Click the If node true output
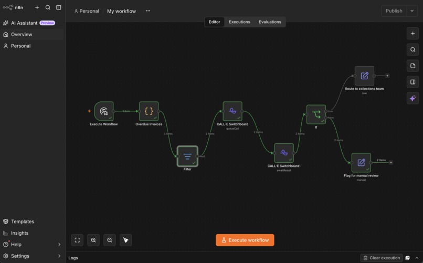The width and height of the screenshot is (423, 263). (x=326, y=111)
